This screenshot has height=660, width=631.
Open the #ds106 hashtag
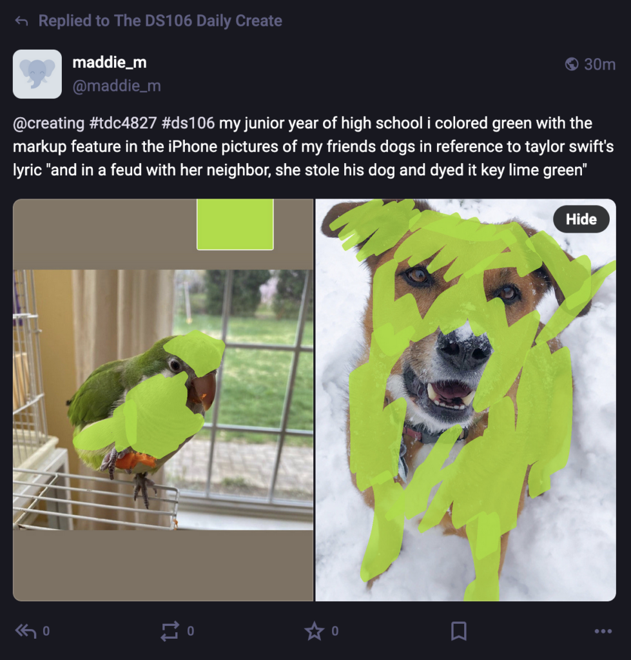click(x=188, y=123)
